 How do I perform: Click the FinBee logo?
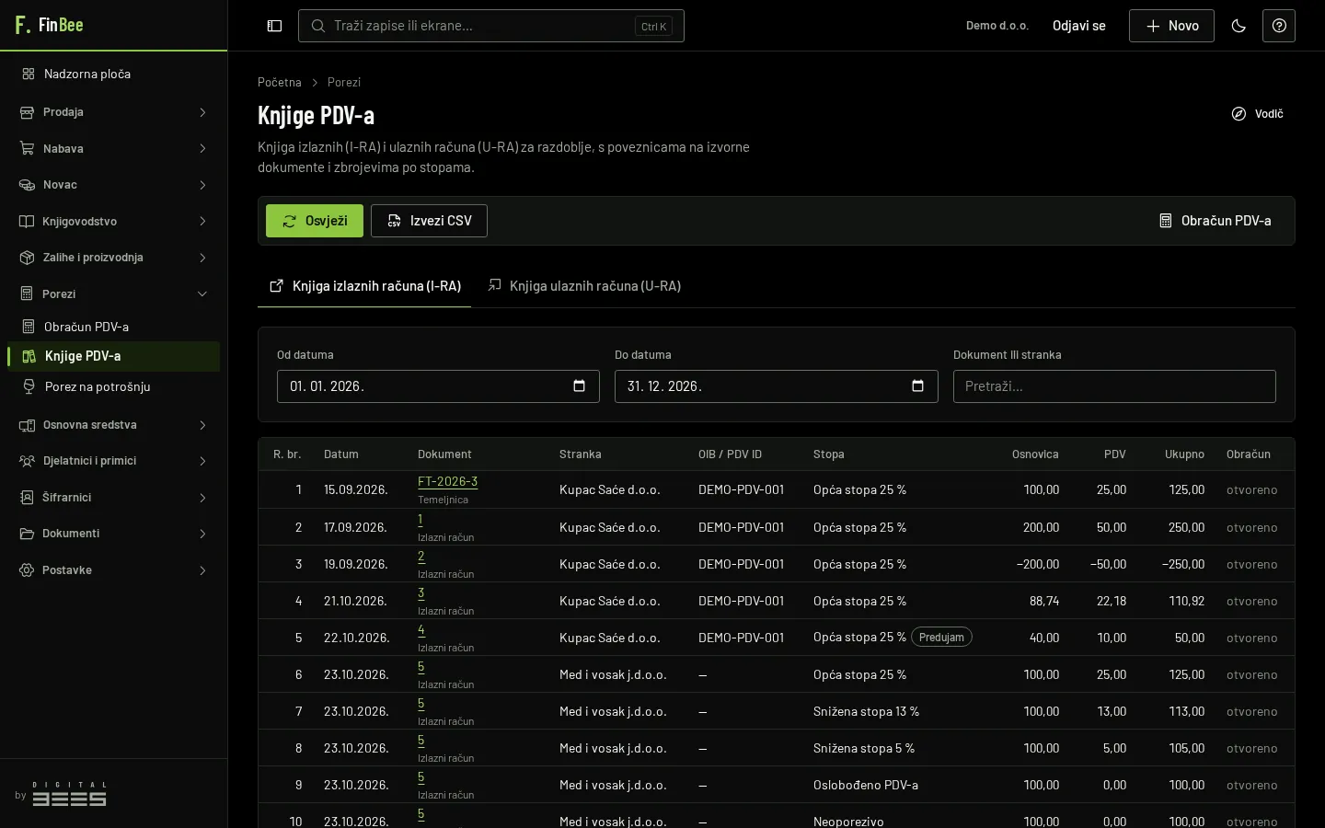[x=49, y=25]
